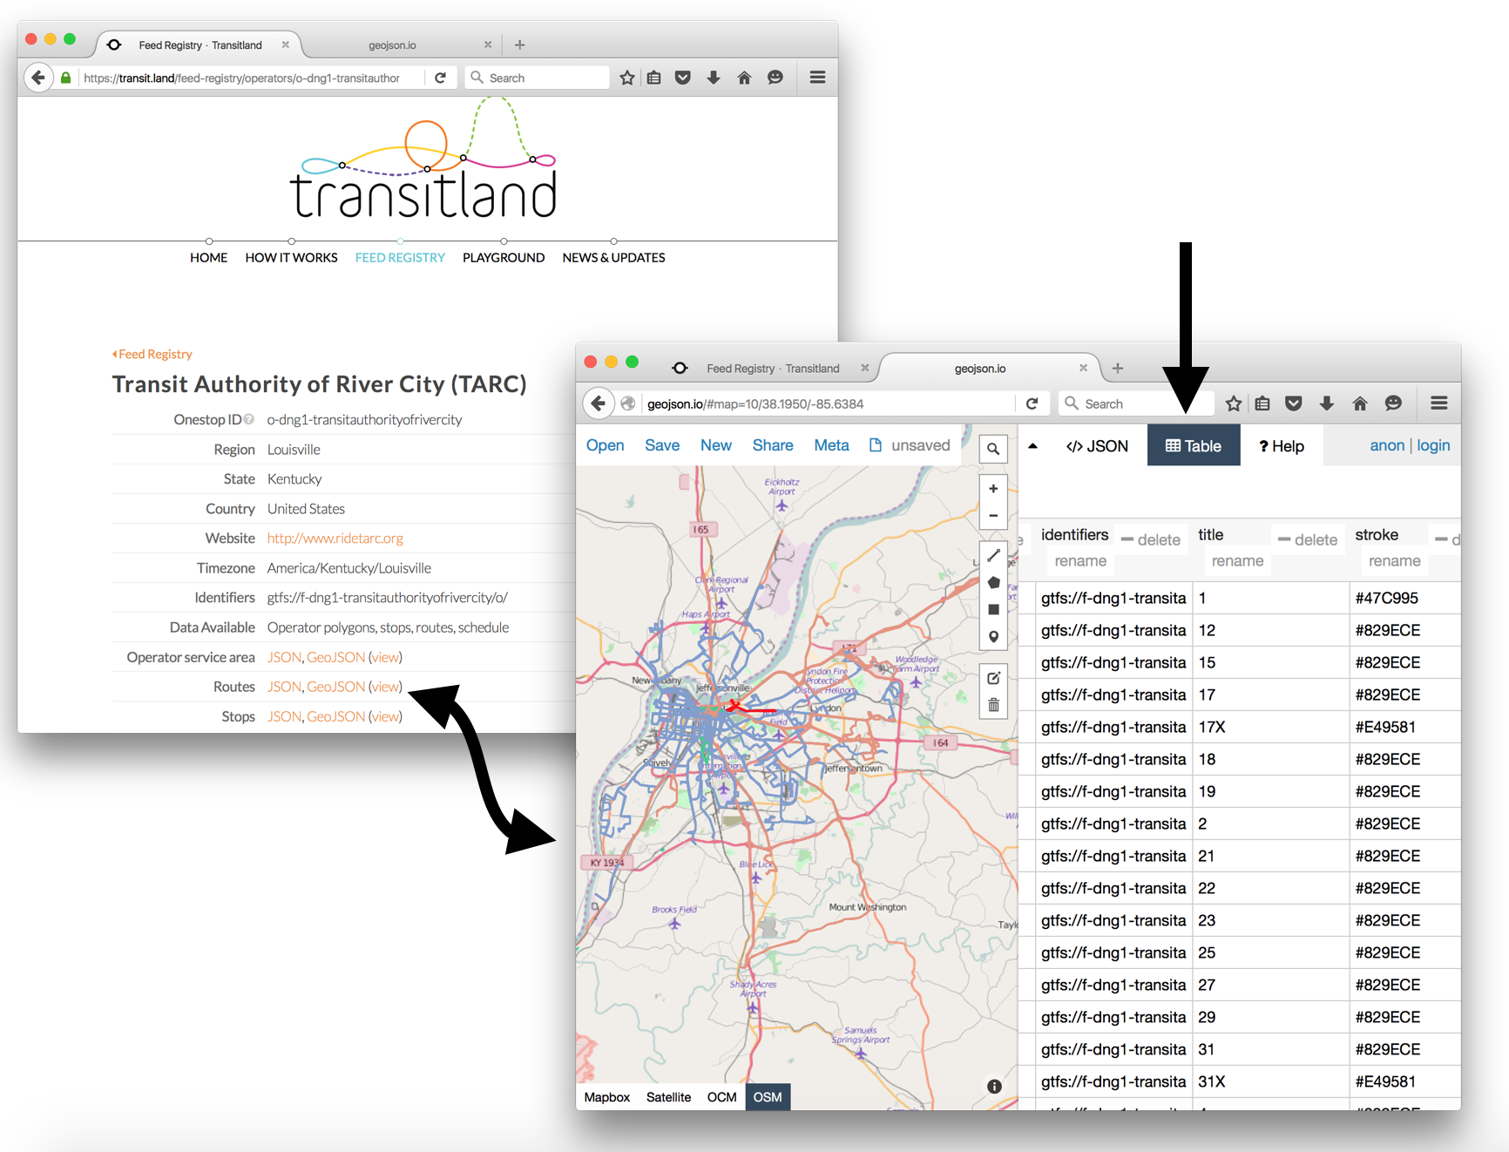Select the draw polyline tool on map
The height and width of the screenshot is (1152, 1509).
(x=992, y=556)
